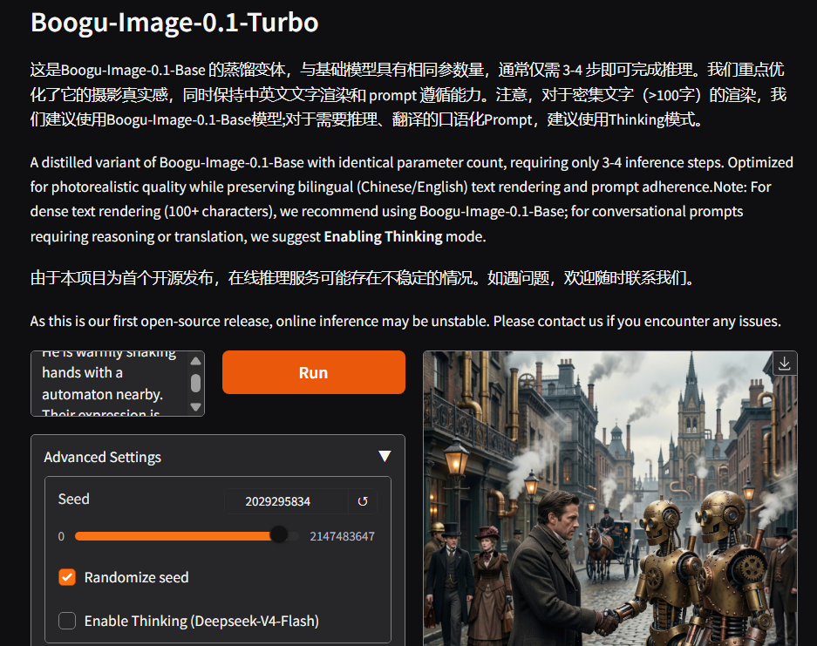Click the orange Run button
This screenshot has width=817, height=646.
(x=314, y=372)
